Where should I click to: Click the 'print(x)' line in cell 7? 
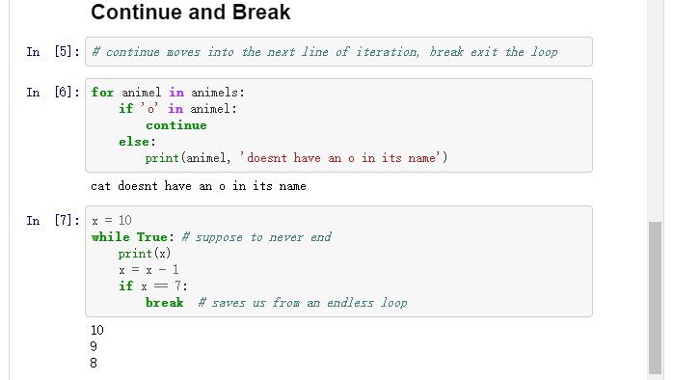pyautogui.click(x=145, y=254)
